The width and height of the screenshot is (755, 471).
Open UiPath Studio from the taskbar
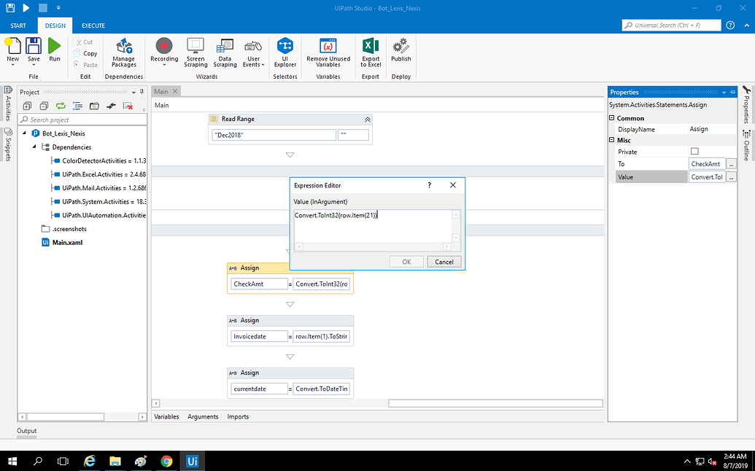point(193,461)
